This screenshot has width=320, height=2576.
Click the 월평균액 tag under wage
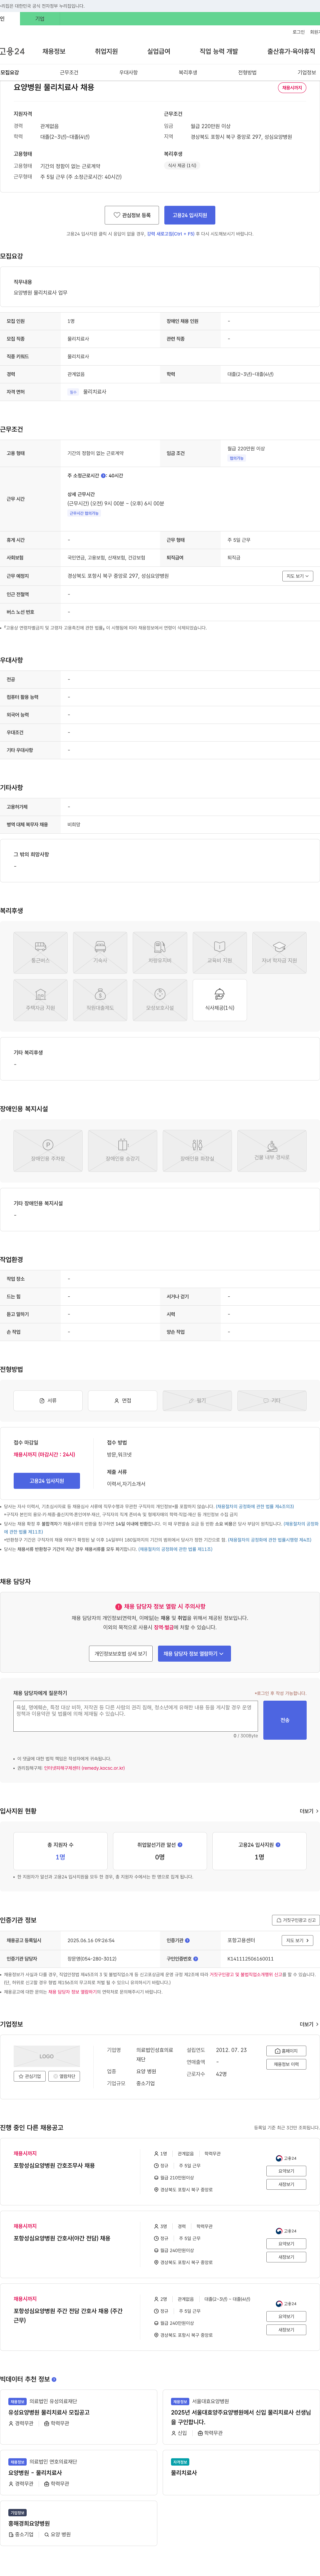point(236,458)
